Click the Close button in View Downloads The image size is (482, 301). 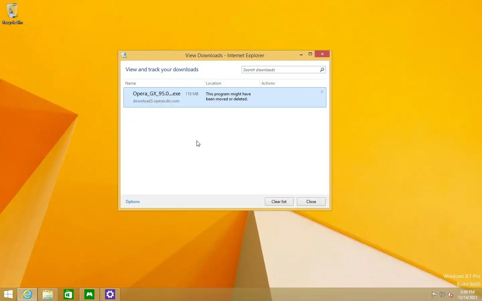pyautogui.click(x=311, y=201)
